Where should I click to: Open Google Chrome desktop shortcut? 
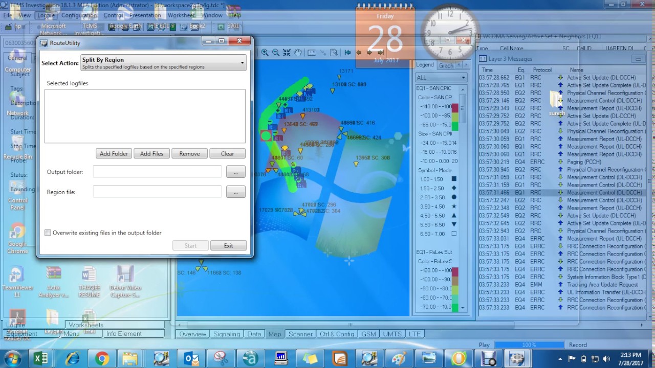click(x=17, y=239)
